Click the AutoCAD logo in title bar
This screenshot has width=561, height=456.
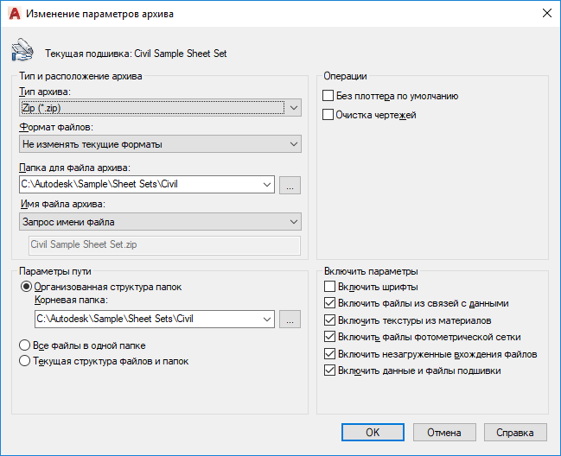[14, 13]
